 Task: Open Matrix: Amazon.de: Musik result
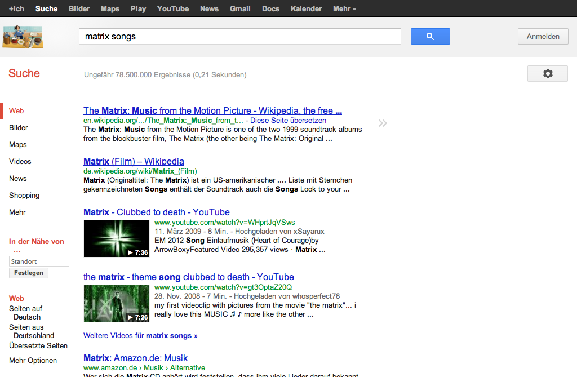tap(135, 358)
